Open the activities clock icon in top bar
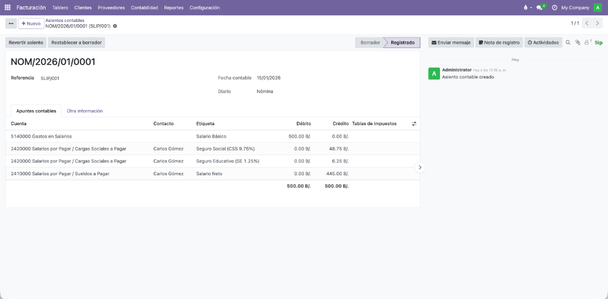The width and height of the screenshot is (608, 299). point(555,7)
